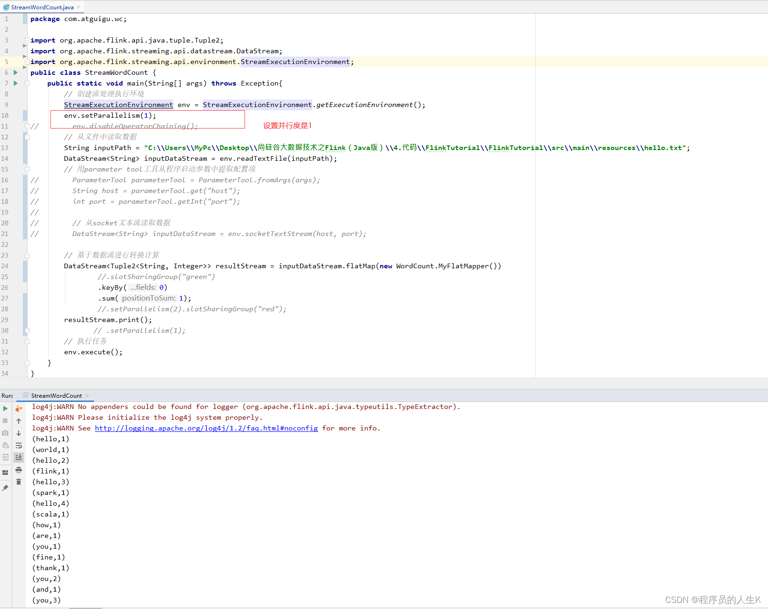Click the 'throws' keyword on line 7
The height and width of the screenshot is (609, 768).
(224, 83)
